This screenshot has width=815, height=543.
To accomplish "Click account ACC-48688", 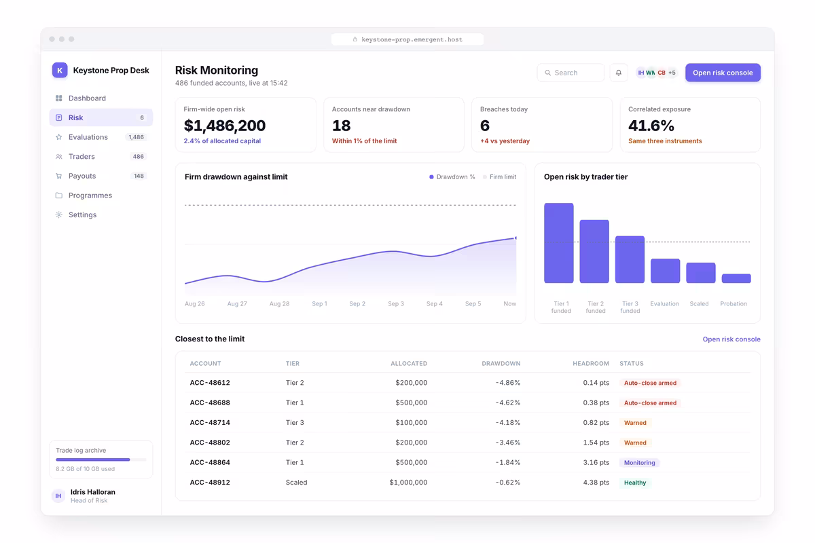I will pos(210,402).
